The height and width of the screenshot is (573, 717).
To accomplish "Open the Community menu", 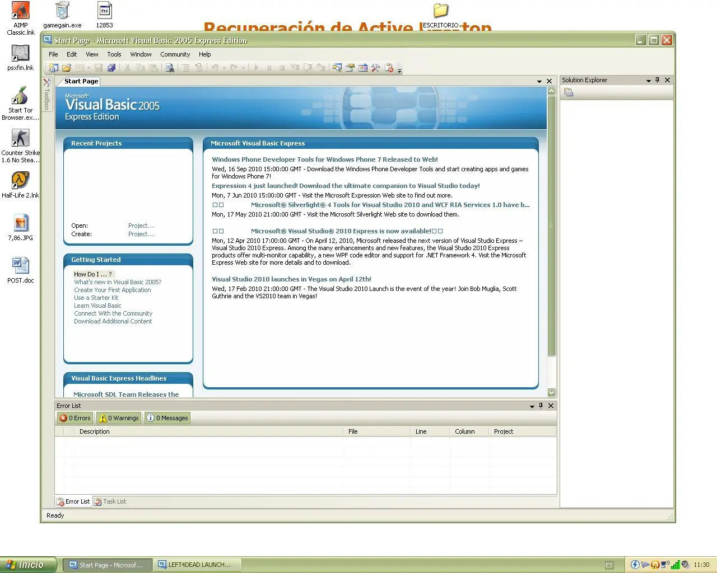I will pyautogui.click(x=175, y=54).
